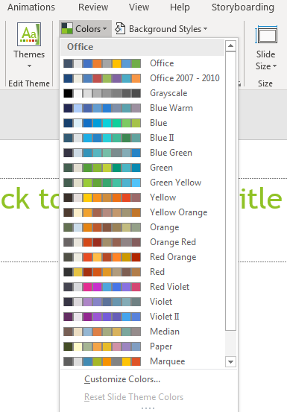The image size is (287, 412).
Task: Click the Background Styles icon
Action: click(120, 28)
